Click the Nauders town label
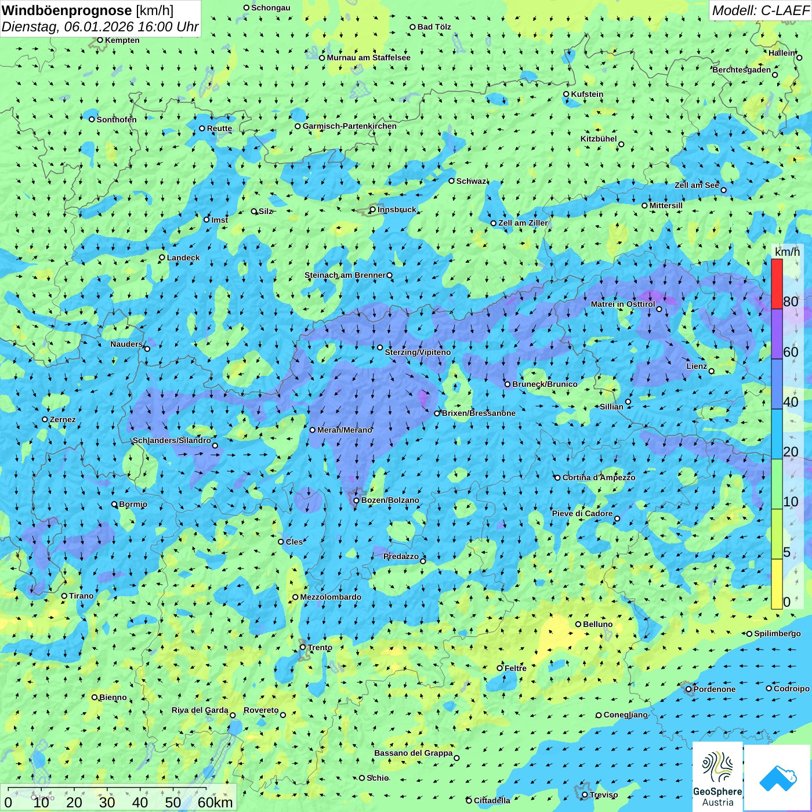This screenshot has height=812, width=812. 126,344
